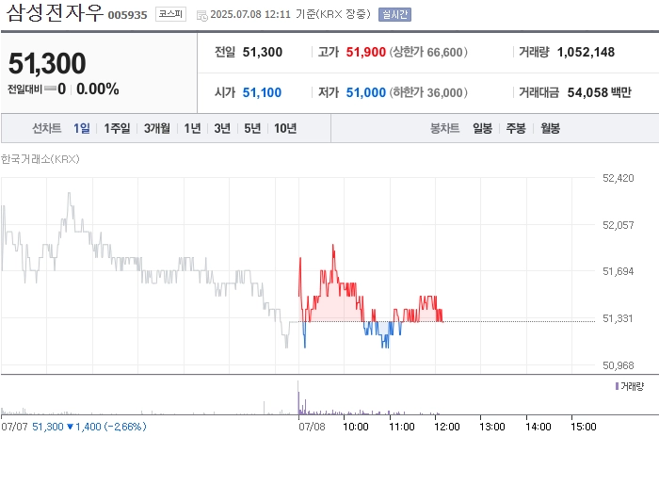This screenshot has width=659, height=485.
Task: Open the 1년 line chart
Action: [x=192, y=128]
